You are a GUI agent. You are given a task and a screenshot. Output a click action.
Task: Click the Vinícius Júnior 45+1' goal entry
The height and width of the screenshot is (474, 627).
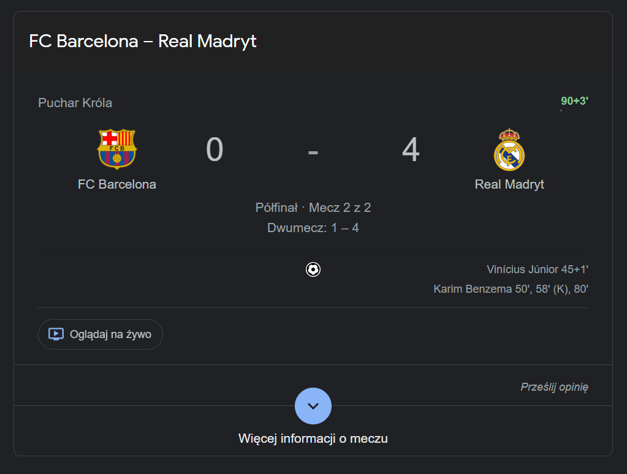(538, 269)
